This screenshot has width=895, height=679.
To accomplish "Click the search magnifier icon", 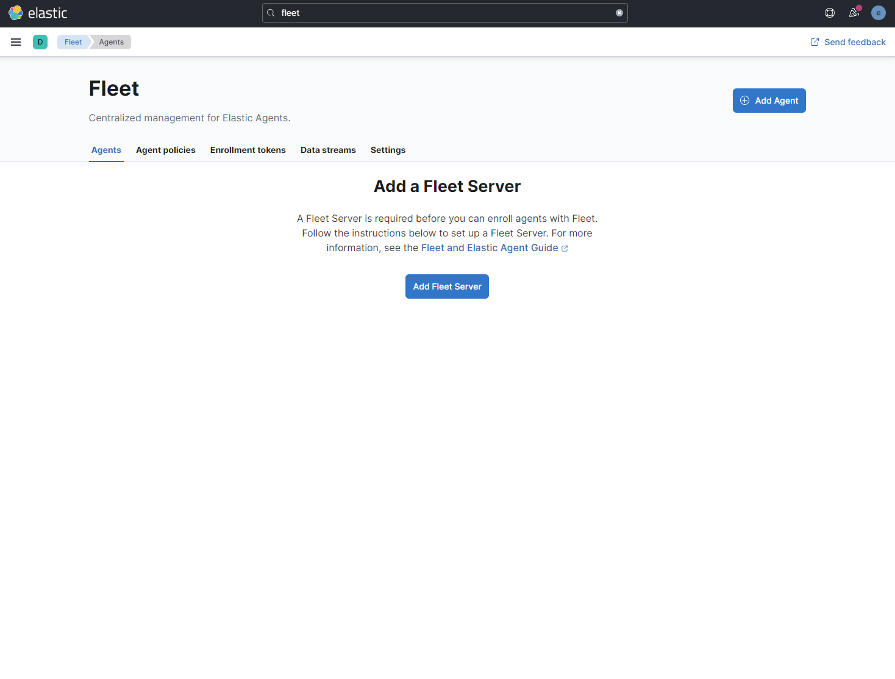I will point(271,13).
